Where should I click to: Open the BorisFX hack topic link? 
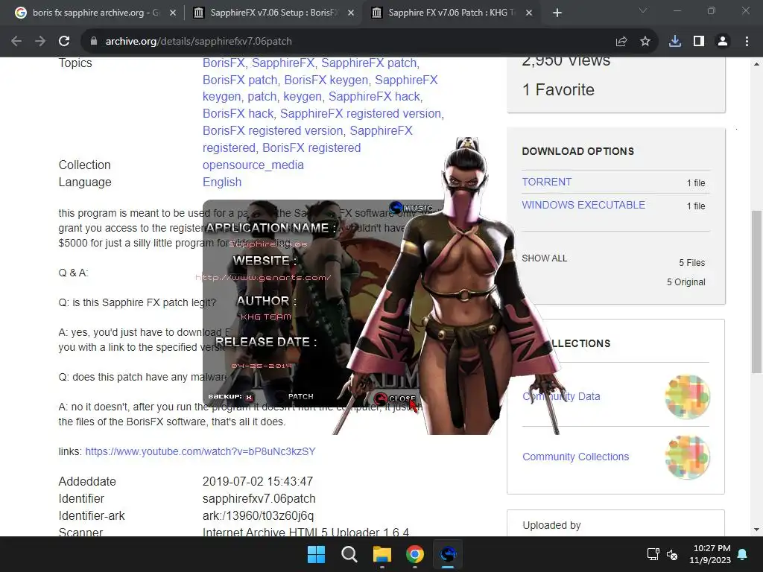click(238, 113)
